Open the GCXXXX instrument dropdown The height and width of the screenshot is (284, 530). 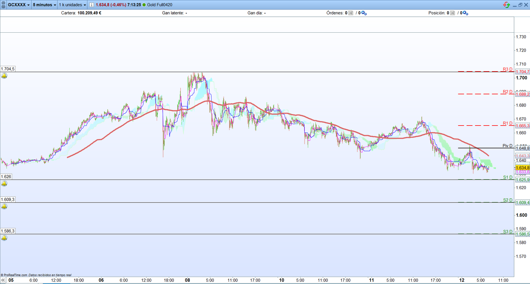coord(19,5)
